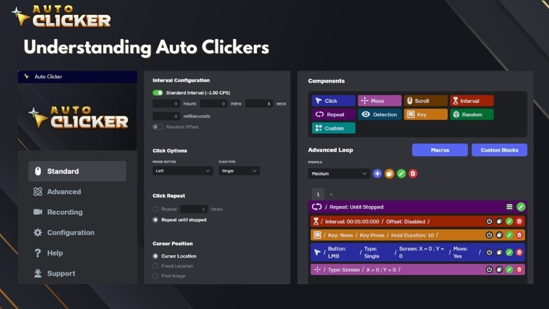Duplicate the Key: None row

499,235
